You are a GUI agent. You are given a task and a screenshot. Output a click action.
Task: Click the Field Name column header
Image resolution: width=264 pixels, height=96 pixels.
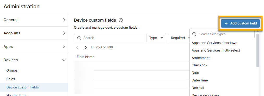pyautogui.click(x=85, y=57)
